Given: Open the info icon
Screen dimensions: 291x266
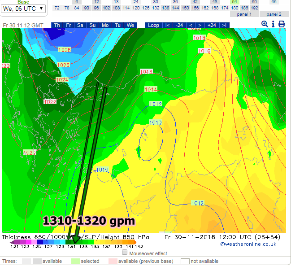Looking at the screenshot, I should point(273,24).
